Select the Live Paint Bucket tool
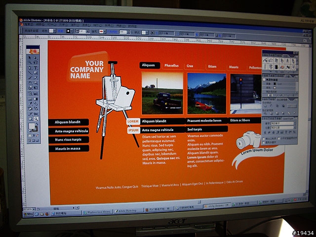Screen dimensions: 316x237 (30, 108)
